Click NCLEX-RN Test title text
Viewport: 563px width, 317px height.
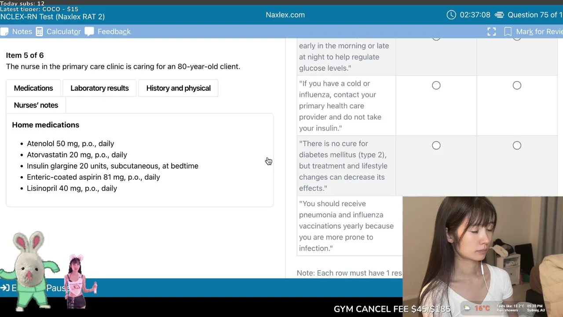click(52, 17)
